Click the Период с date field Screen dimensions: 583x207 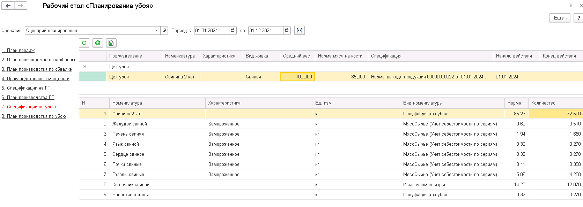211,30
